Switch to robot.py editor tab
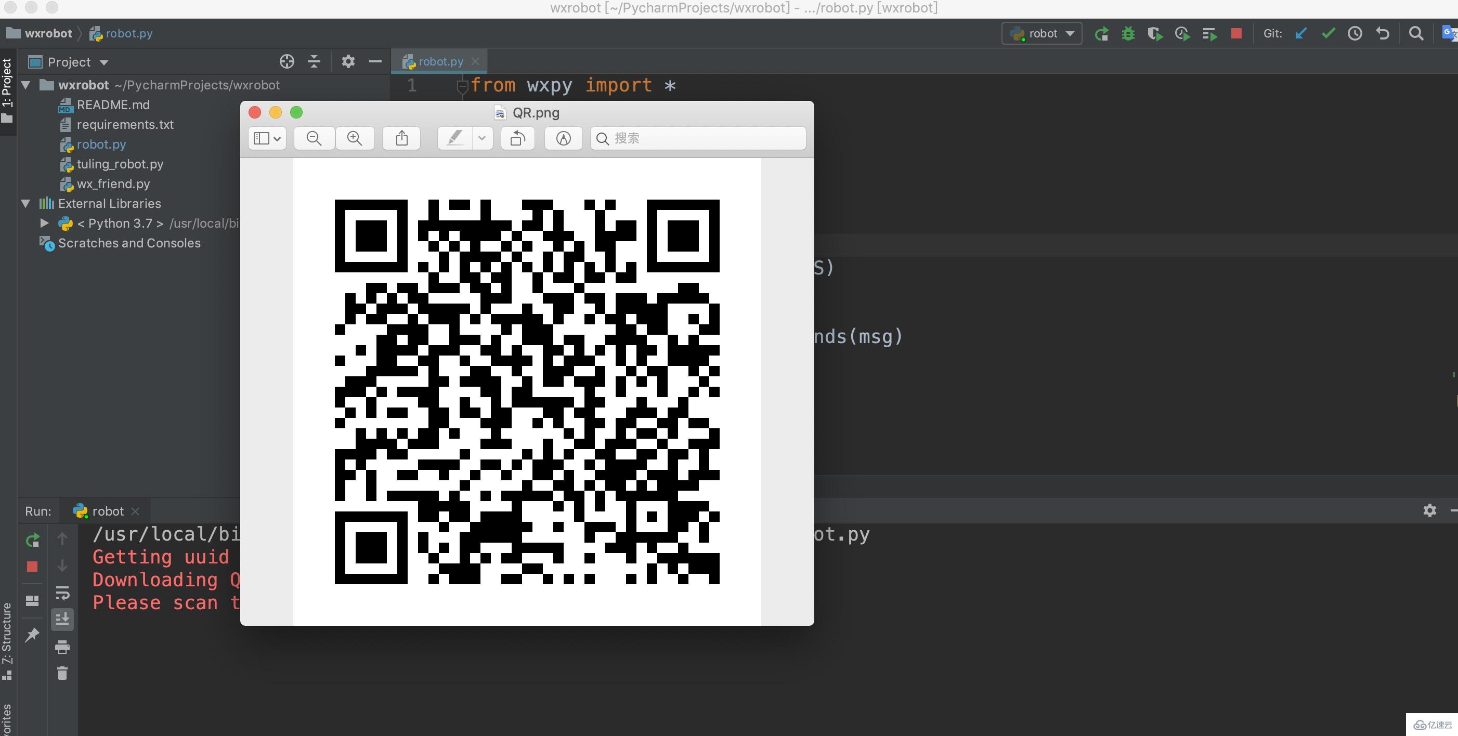This screenshot has width=1458, height=736. [x=440, y=62]
